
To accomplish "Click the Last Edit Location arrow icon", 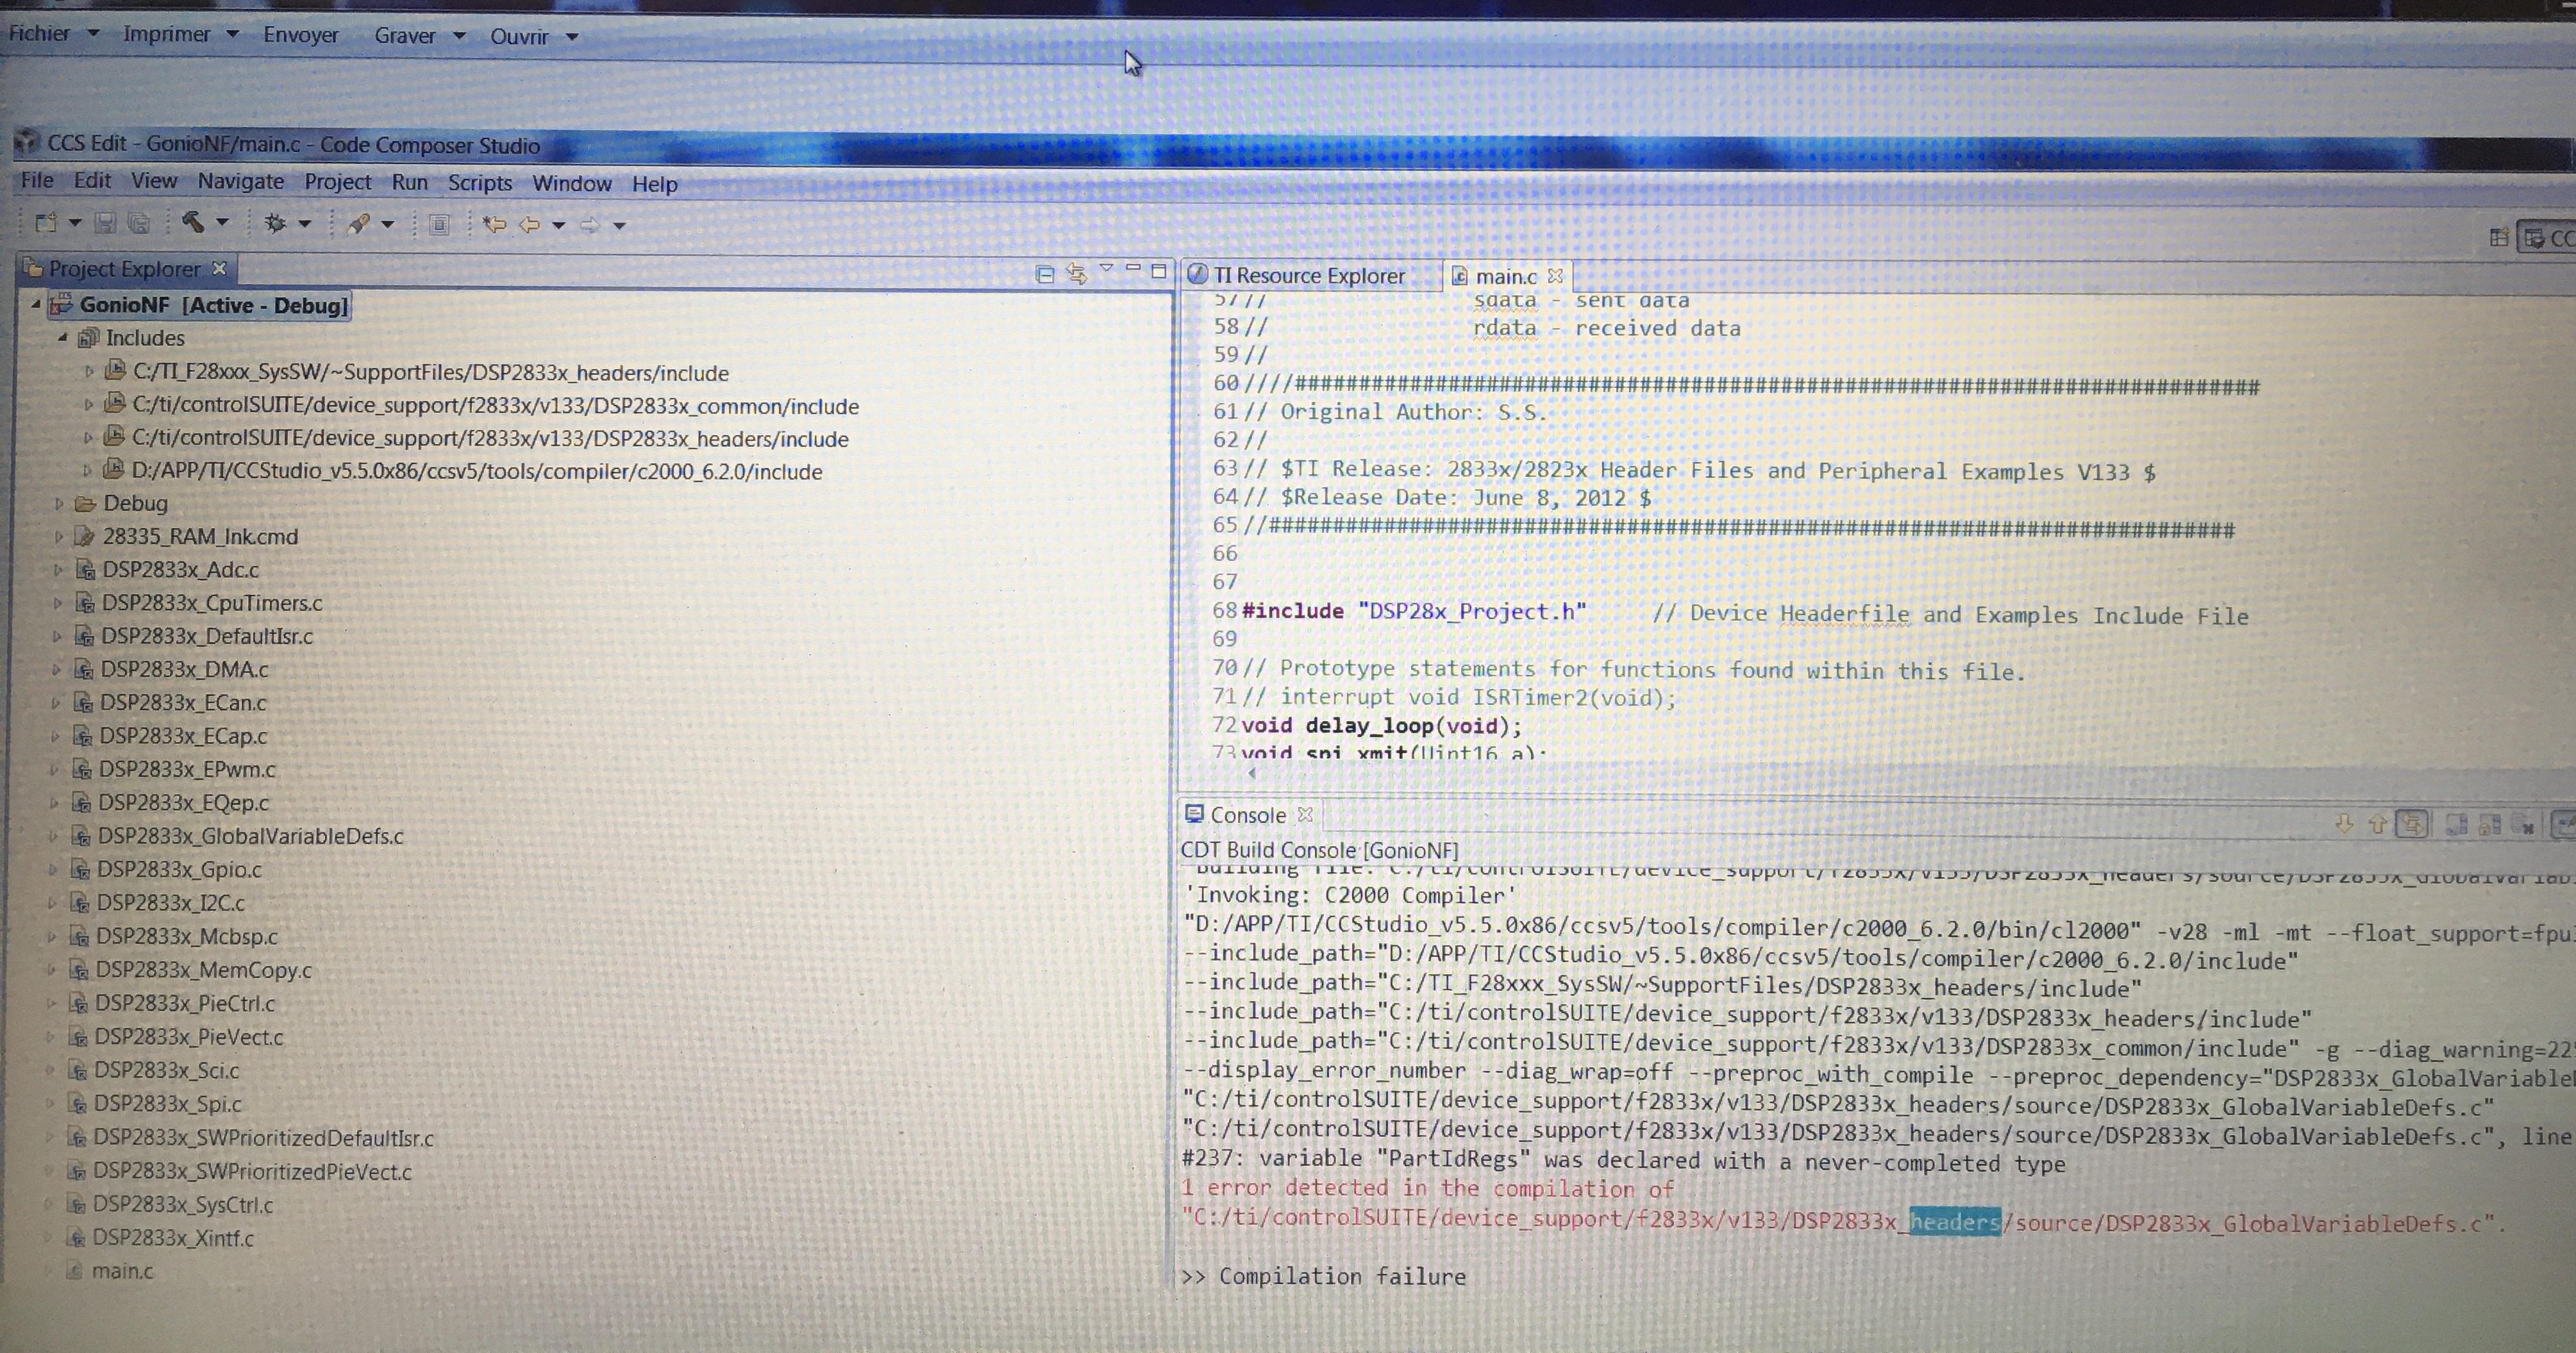I will [494, 224].
